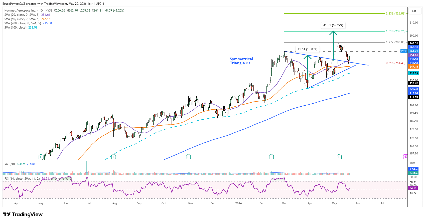425x222 pixels.
Task: Click the orange 247.15 price axis label
Action: point(413,67)
